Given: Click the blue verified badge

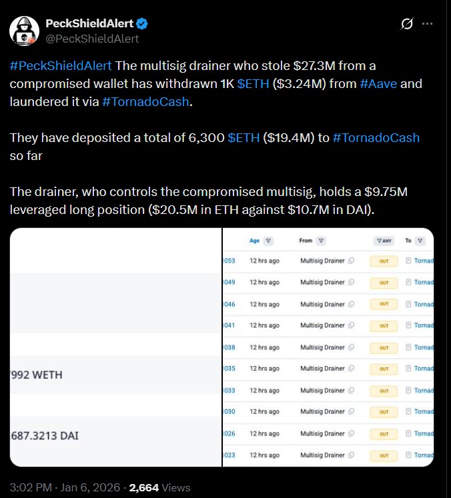Looking at the screenshot, I should pos(142,24).
